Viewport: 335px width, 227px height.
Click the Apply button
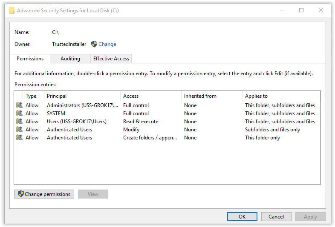[x=310, y=216]
